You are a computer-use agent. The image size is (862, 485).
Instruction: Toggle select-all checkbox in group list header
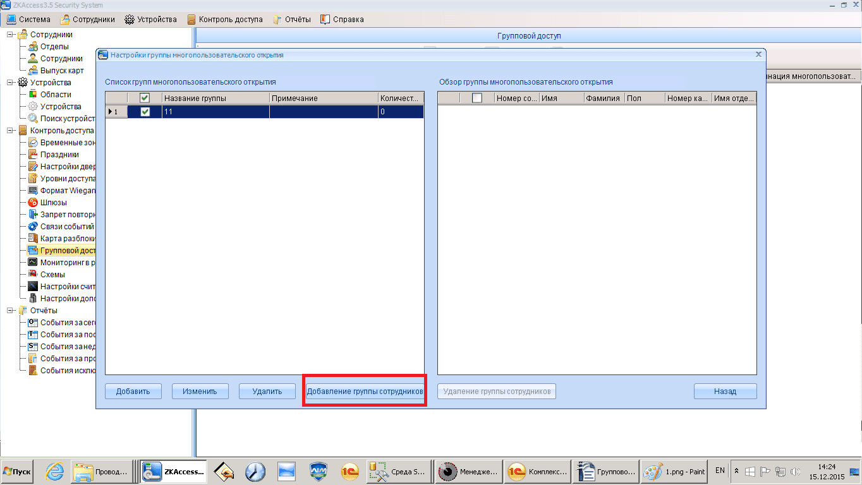tap(145, 98)
